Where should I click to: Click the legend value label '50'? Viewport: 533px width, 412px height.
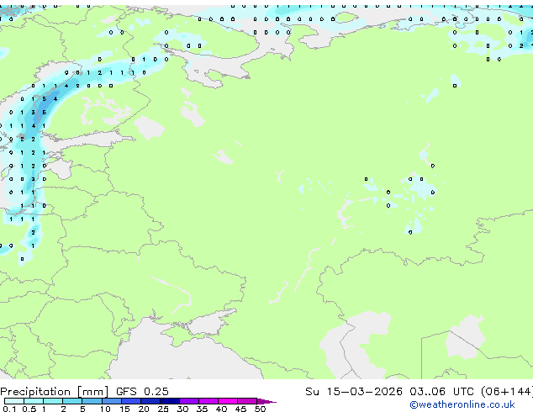(260, 409)
